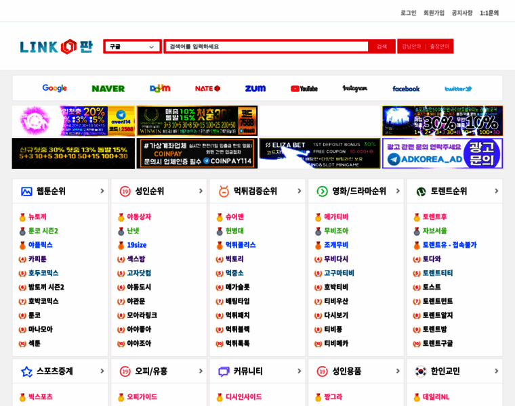Open 공지사항 in the top menu
The width and height of the screenshot is (515, 406).
coord(462,13)
